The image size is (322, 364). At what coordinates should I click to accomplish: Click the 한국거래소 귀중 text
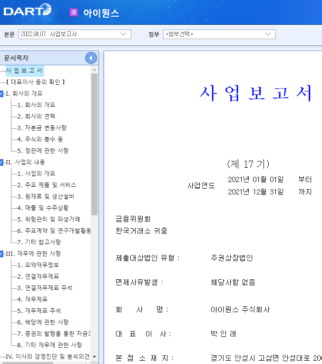tap(141, 231)
